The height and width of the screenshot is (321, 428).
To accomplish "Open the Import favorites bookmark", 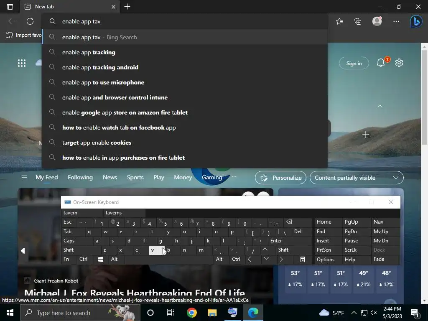I will pyautogui.click(x=24, y=35).
